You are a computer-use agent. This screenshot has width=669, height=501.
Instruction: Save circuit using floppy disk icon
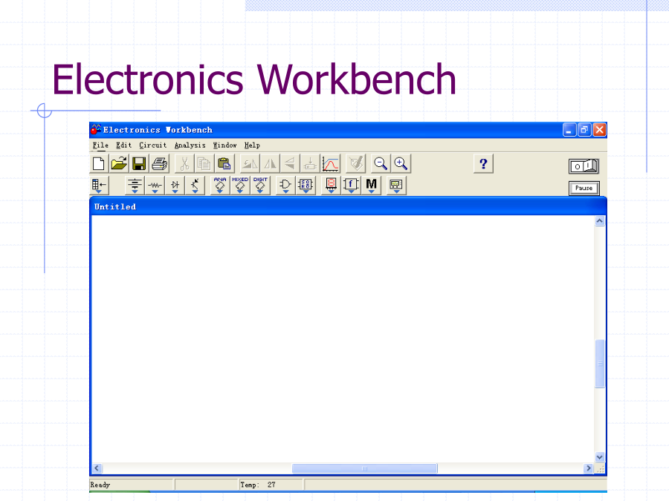(x=139, y=163)
